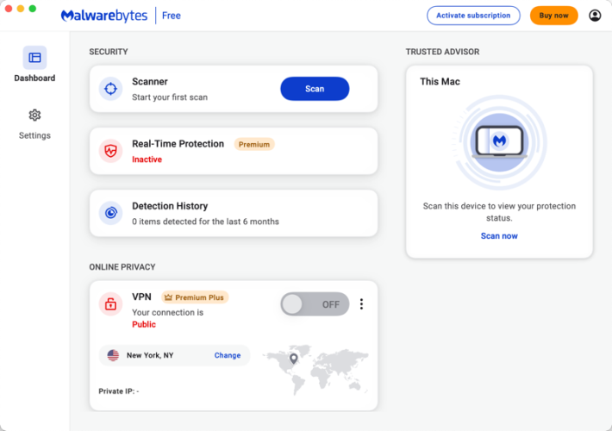Image resolution: width=612 pixels, height=431 pixels.
Task: Click the crown icon in Premium Plus badge
Action: pyautogui.click(x=168, y=297)
